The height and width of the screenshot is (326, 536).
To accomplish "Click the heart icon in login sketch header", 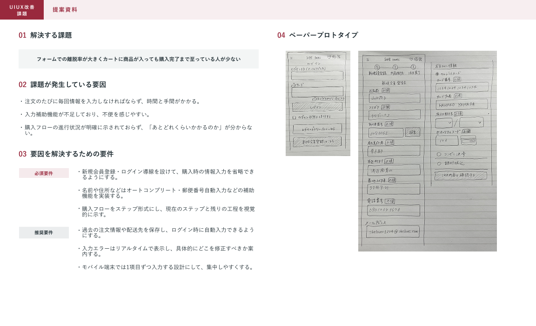I will tap(328, 57).
